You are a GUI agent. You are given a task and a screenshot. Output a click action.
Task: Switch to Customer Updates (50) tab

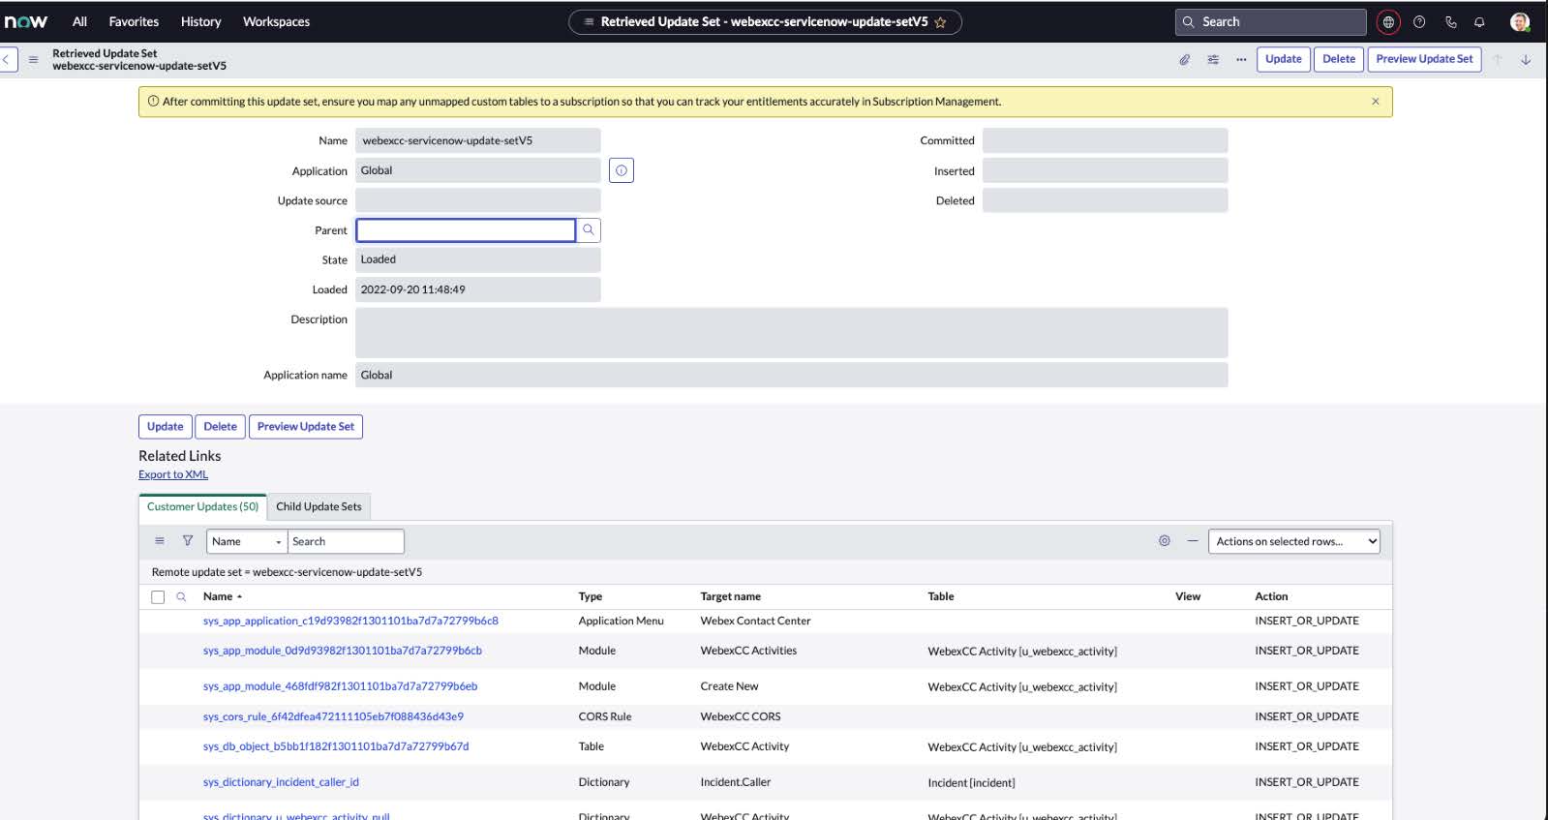coord(202,506)
